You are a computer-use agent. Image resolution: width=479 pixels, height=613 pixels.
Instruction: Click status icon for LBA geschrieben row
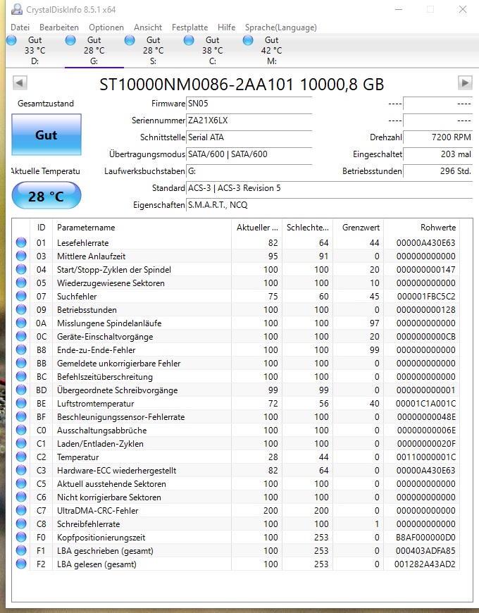click(21, 550)
